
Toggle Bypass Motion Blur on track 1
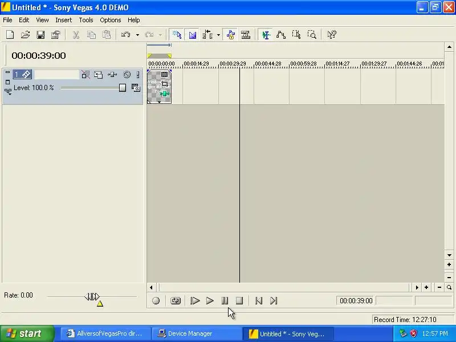[x=85, y=75]
